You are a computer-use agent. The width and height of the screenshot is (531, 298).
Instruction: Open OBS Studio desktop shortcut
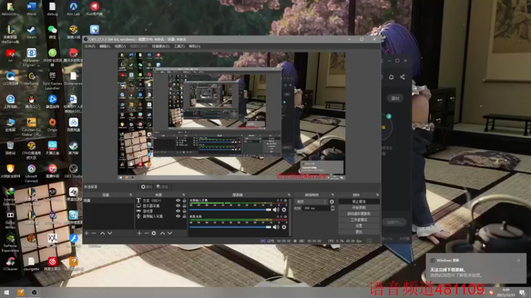coord(73,171)
